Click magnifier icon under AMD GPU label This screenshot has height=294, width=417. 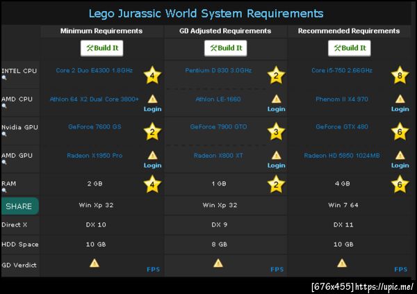(x=4, y=163)
